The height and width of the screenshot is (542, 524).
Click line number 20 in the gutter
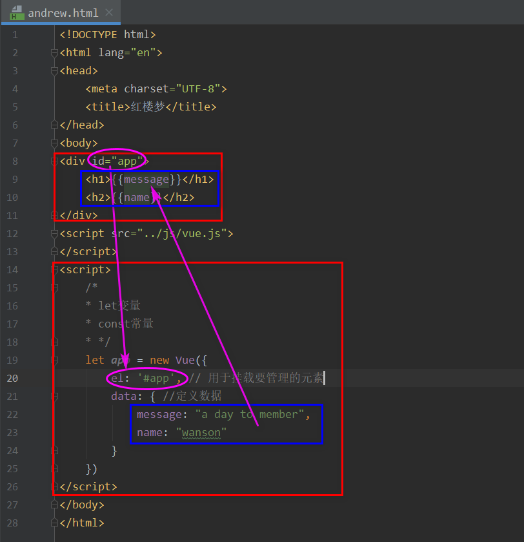click(12, 378)
